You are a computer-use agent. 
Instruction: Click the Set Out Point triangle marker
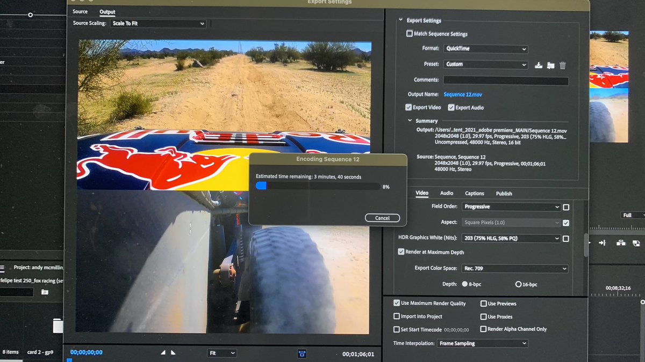tap(173, 352)
